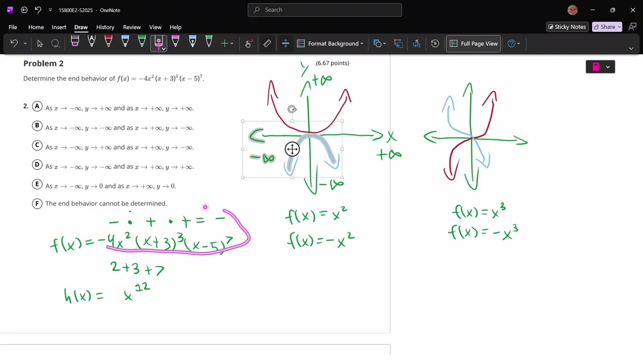Select answer choice A

pos(37,107)
